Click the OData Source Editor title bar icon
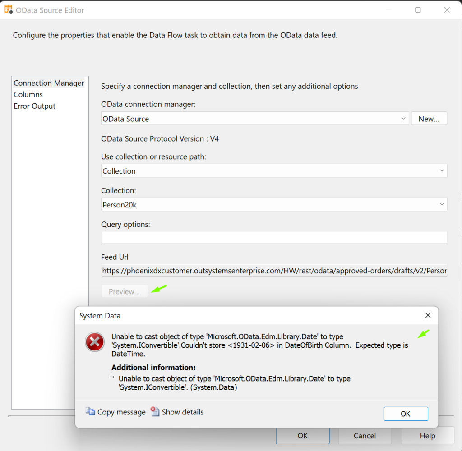 [x=8, y=9]
